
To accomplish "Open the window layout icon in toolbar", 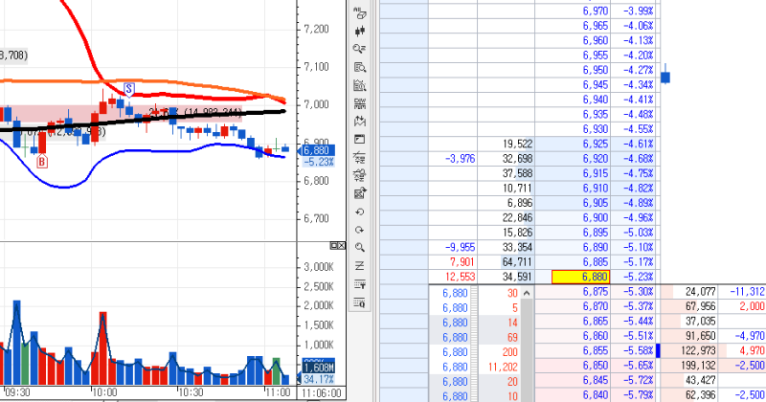I will coord(360,140).
